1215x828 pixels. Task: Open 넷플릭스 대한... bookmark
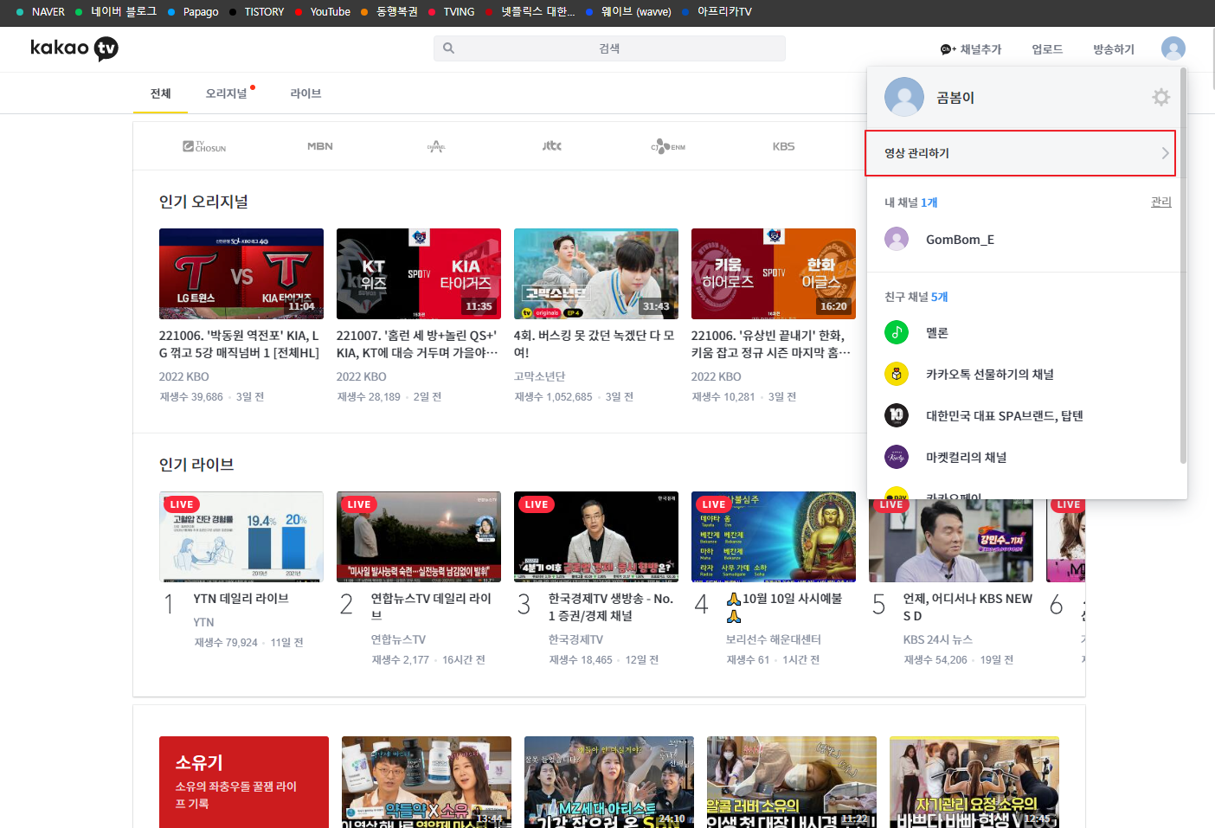[530, 12]
